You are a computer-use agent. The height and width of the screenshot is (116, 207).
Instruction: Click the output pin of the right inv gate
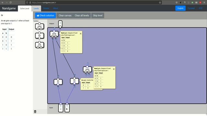[x=74, y=78]
